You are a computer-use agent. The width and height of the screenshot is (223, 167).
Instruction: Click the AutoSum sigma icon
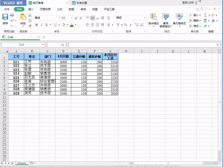coord(206,15)
